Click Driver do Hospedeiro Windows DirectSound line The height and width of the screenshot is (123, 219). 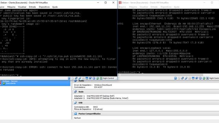pyautogui.click(x=93, y=85)
